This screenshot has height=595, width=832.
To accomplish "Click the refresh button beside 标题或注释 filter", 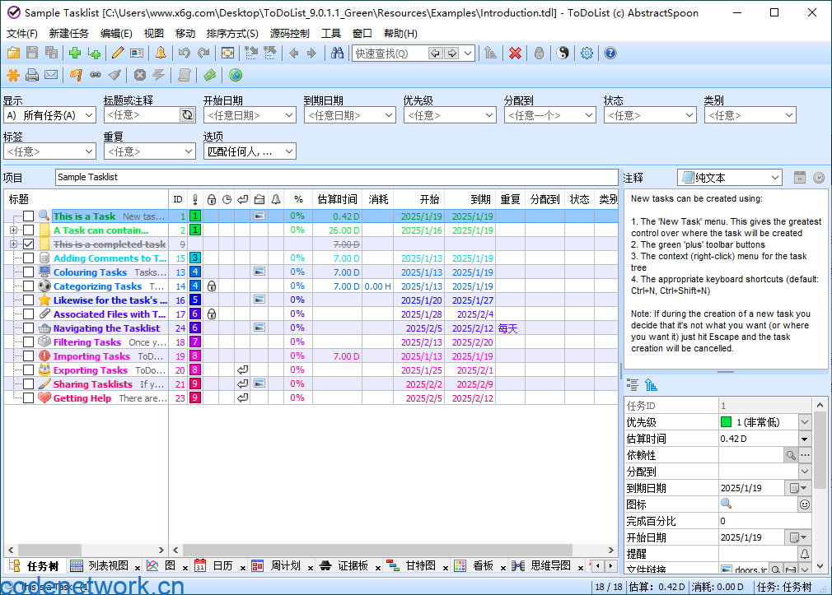I will tap(187, 115).
